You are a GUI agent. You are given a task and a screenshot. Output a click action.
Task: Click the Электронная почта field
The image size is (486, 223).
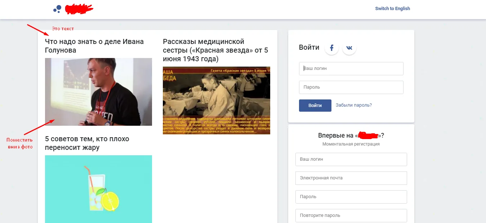coord(351,178)
